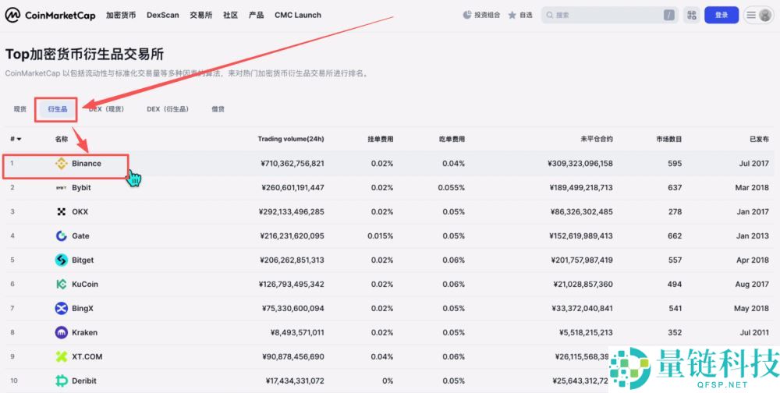This screenshot has height=393, width=780.
Task: Select Binance volume ¥710,362,756,821
Action: click(292, 163)
